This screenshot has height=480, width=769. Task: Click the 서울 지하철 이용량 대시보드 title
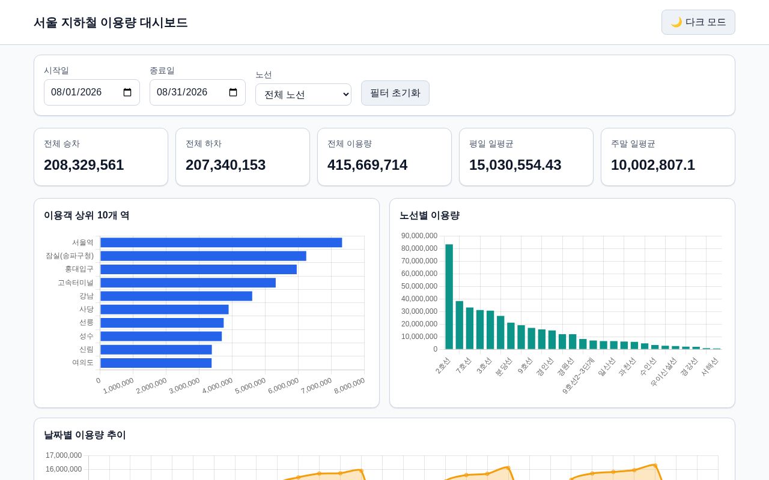111,22
